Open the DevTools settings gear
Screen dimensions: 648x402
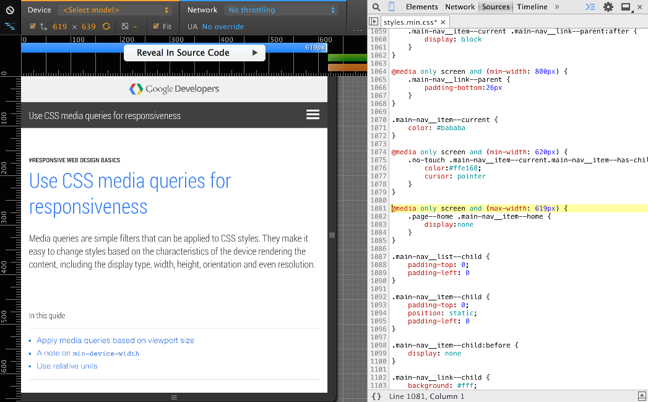[x=608, y=7]
